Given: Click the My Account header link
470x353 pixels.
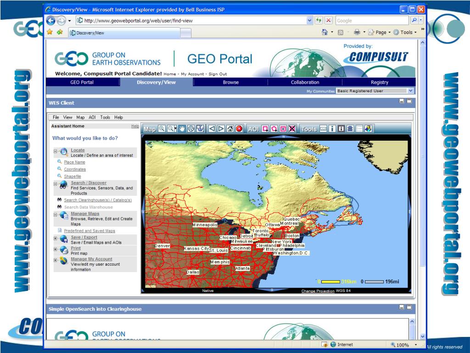Looking at the screenshot, I should pyautogui.click(x=192, y=74).
